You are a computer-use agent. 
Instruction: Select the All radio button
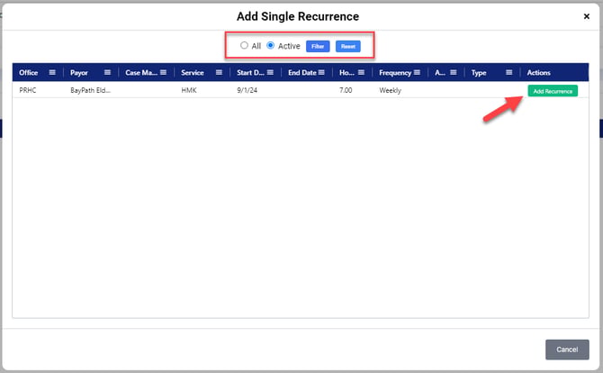point(244,45)
